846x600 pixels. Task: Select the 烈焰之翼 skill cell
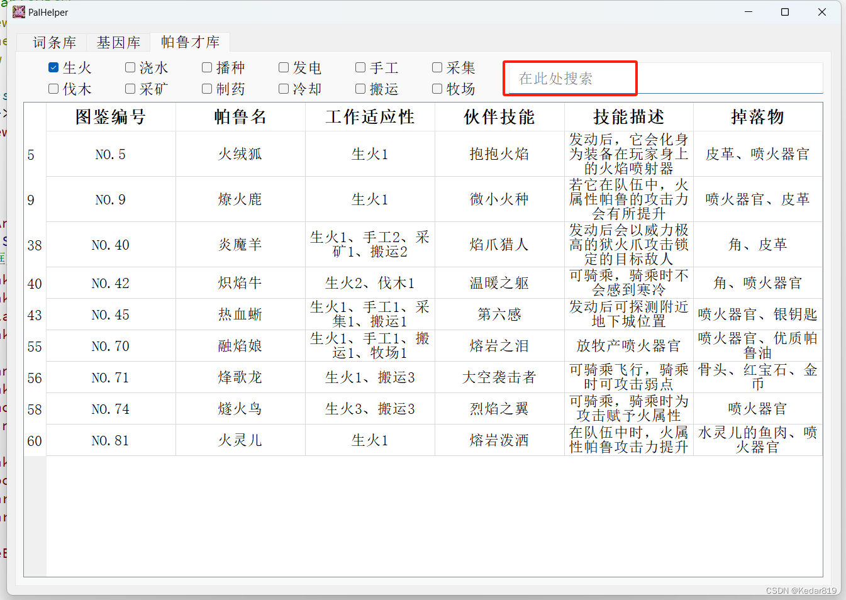[499, 409]
